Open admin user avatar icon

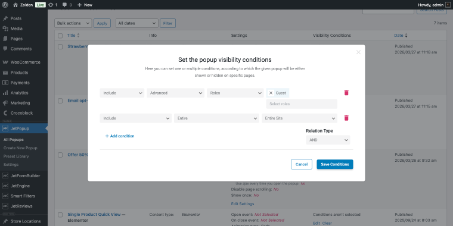[448, 5]
